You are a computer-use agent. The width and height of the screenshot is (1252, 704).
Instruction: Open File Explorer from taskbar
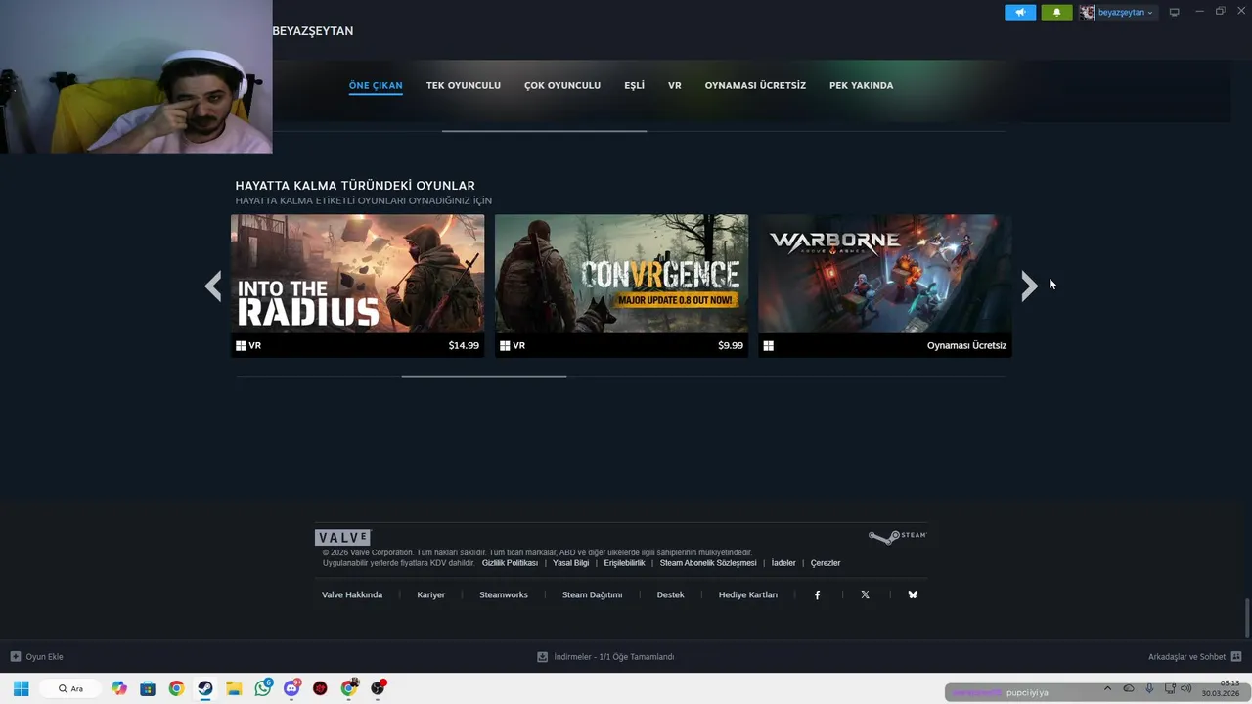[x=234, y=688]
